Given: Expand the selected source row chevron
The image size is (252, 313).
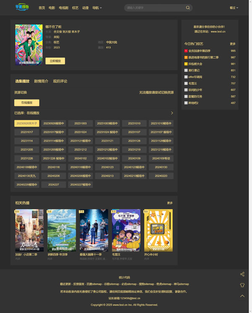Looking at the screenshot, I should coord(172,113).
